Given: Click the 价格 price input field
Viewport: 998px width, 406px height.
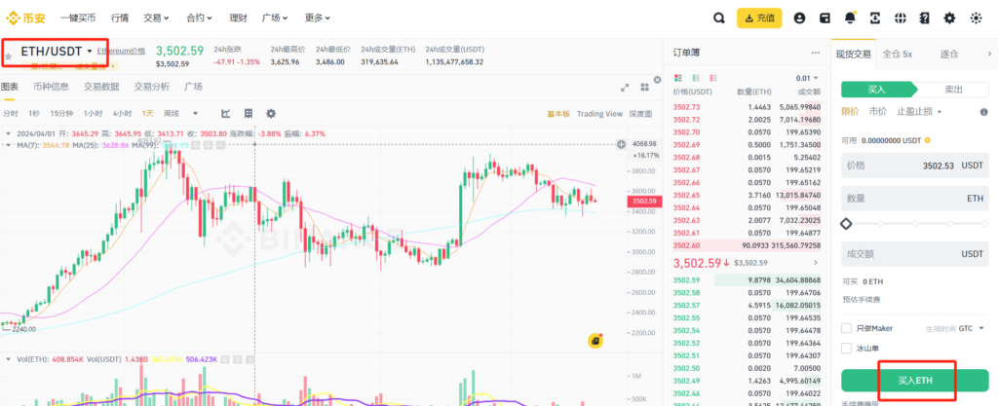Looking at the screenshot, I should [x=914, y=166].
